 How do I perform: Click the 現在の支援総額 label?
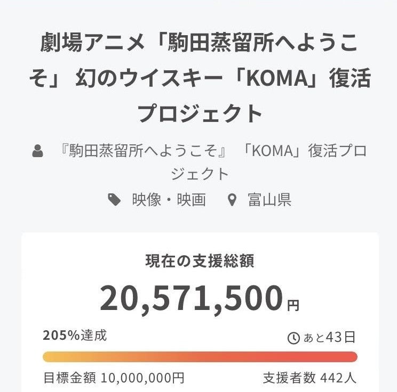pos(200,261)
